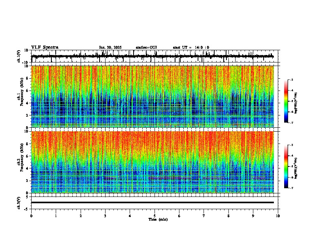Click the time axis tick label "2"
The height and width of the screenshot is (242, 313).
[x=81, y=216]
